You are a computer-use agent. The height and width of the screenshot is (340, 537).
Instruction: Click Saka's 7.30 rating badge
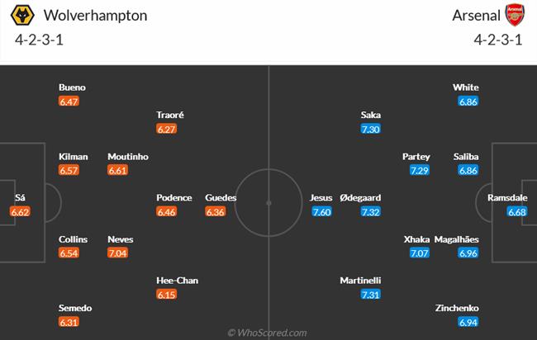[x=371, y=130]
